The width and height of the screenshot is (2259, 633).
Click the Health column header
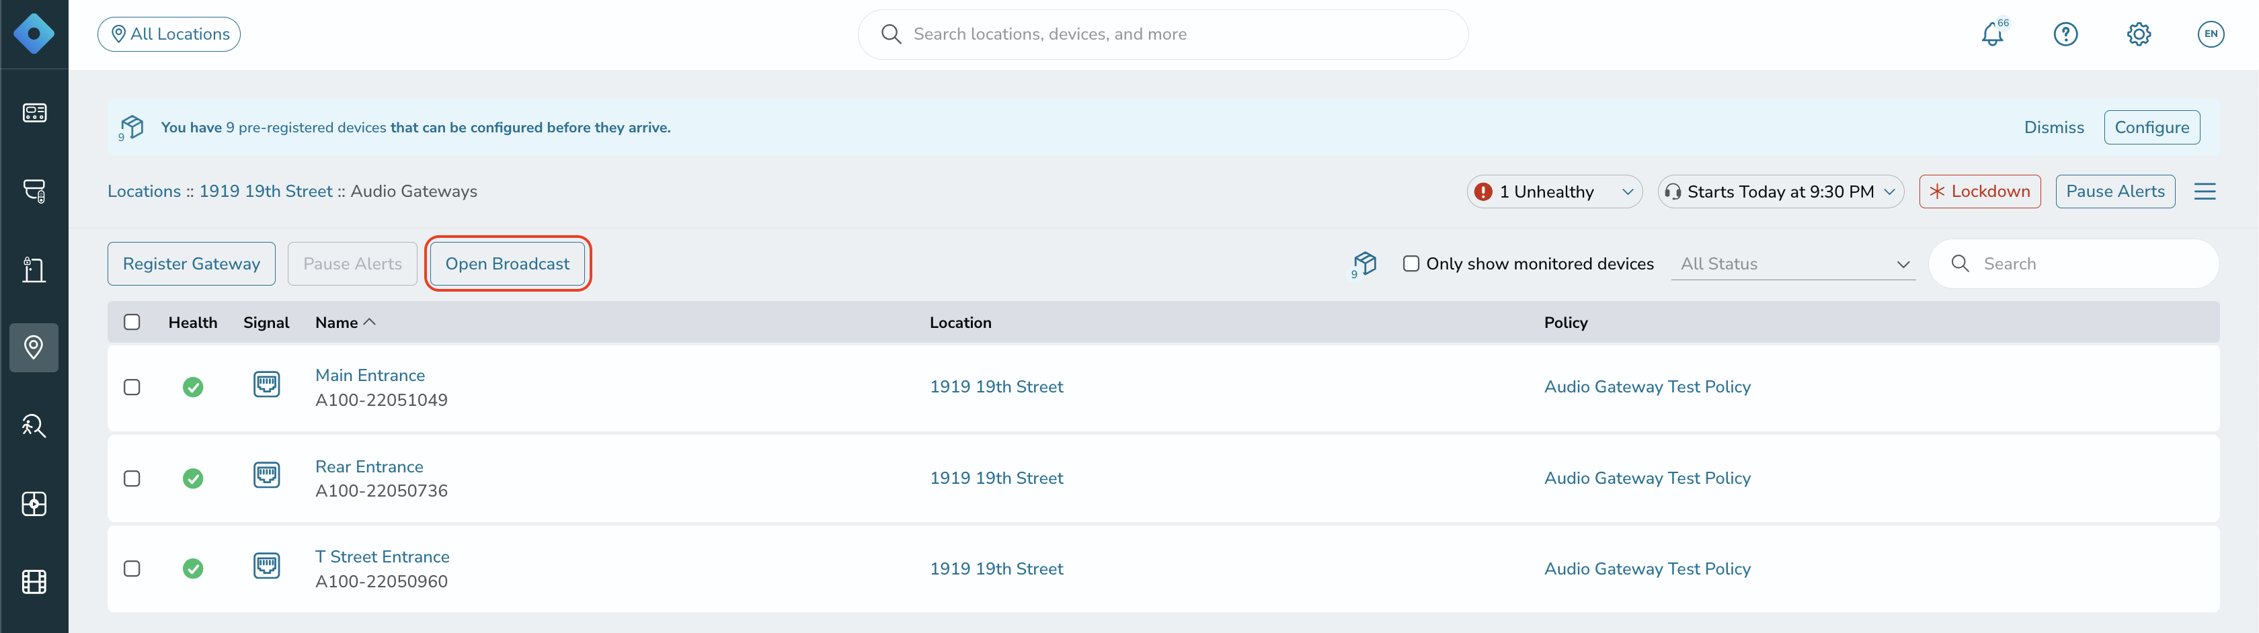pos(193,322)
